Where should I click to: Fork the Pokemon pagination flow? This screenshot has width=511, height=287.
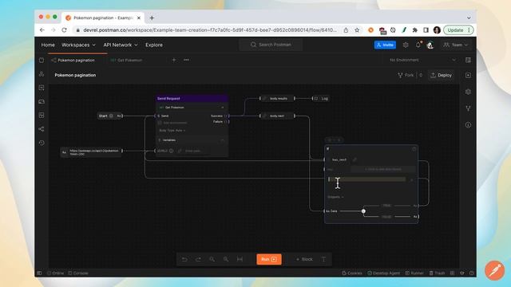(406, 75)
